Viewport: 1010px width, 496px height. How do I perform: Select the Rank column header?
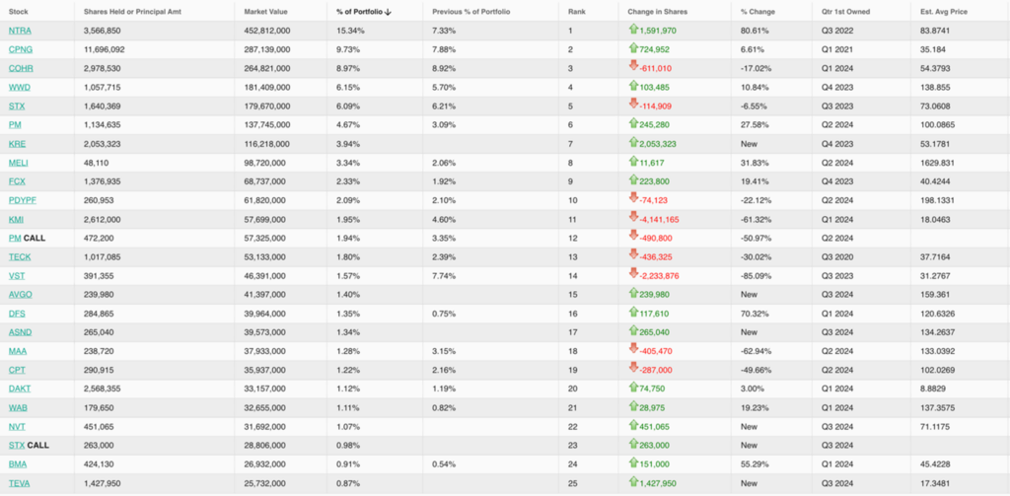click(577, 12)
